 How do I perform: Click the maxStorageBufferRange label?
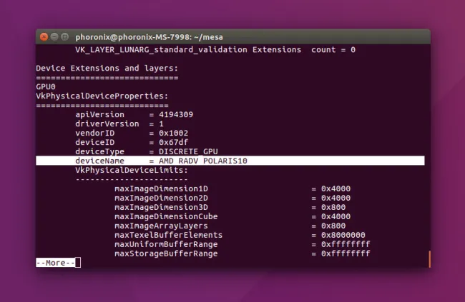(x=166, y=253)
